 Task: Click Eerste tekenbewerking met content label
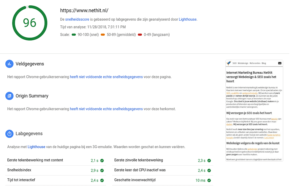(35, 160)
